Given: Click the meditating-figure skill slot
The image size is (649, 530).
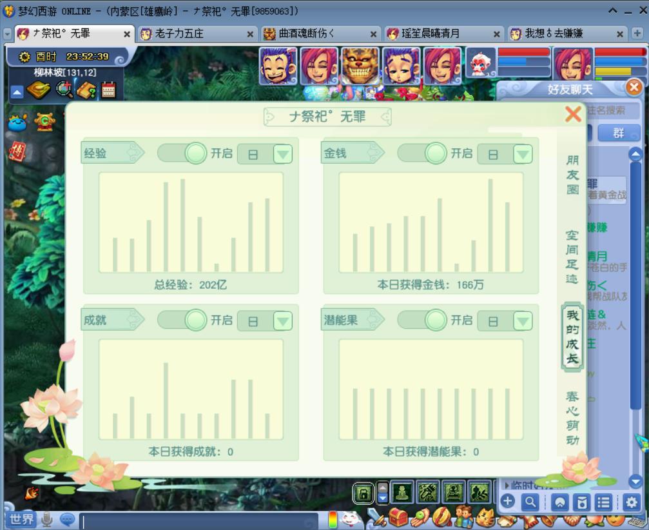Looking at the screenshot, I should 402,493.
